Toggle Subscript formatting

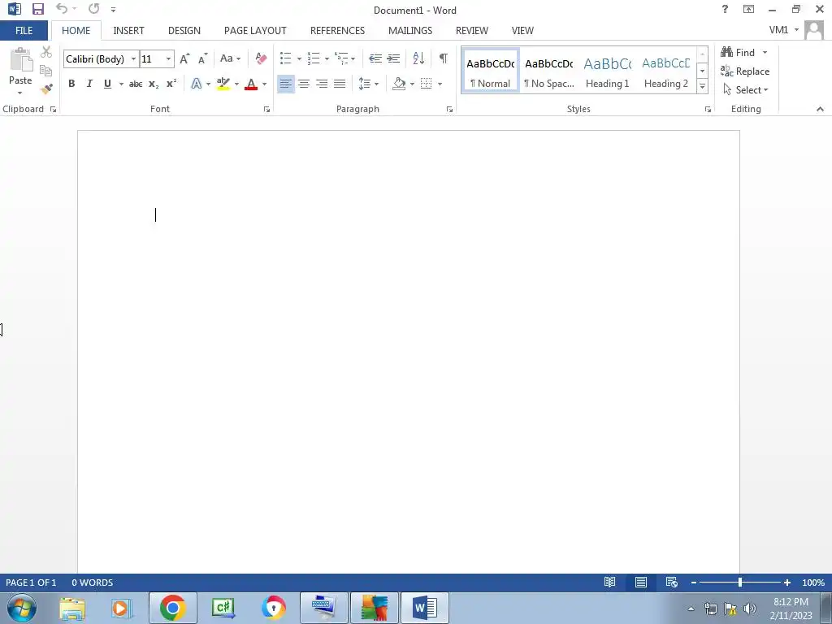tap(154, 84)
